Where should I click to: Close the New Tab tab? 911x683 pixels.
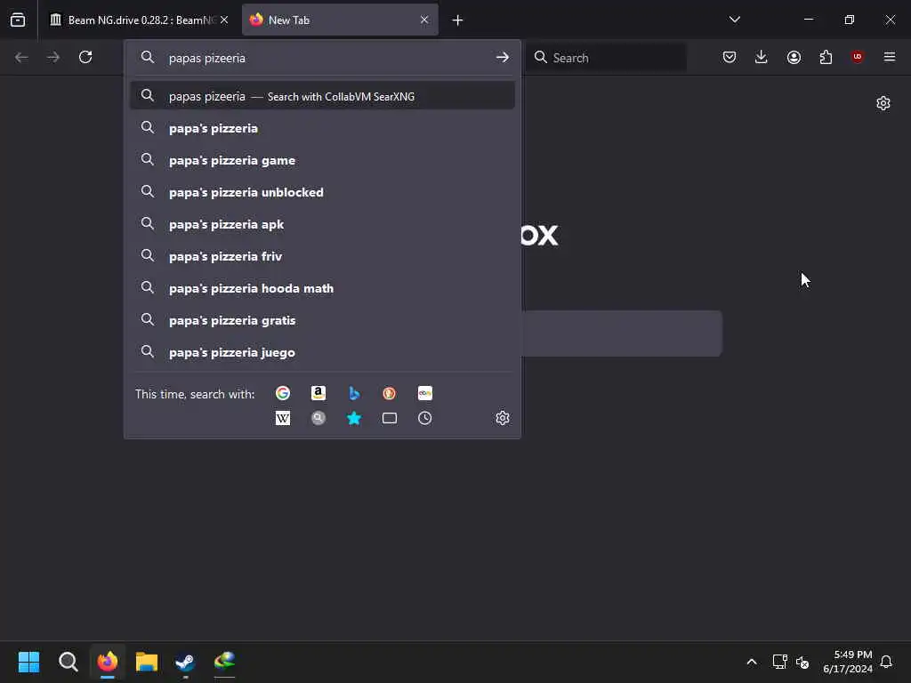(424, 20)
